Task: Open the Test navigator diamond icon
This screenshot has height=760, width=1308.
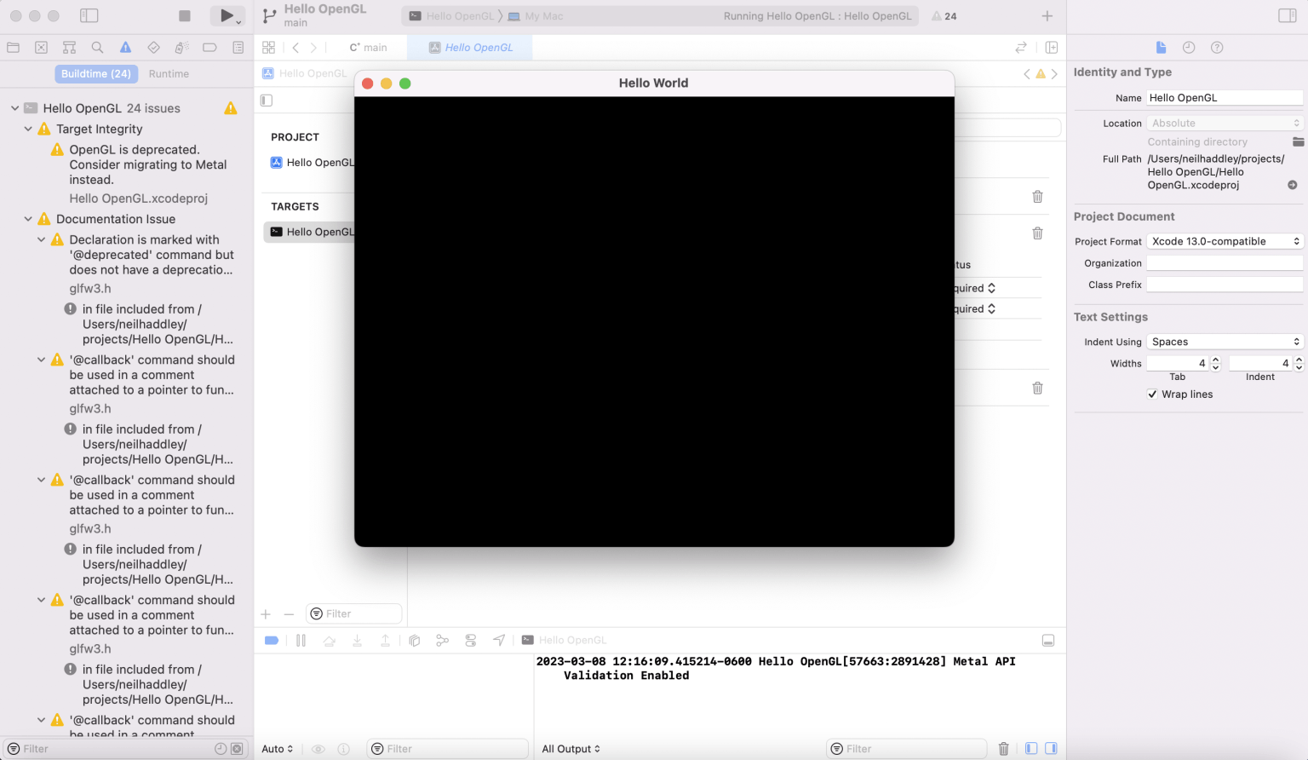Action: (x=153, y=48)
